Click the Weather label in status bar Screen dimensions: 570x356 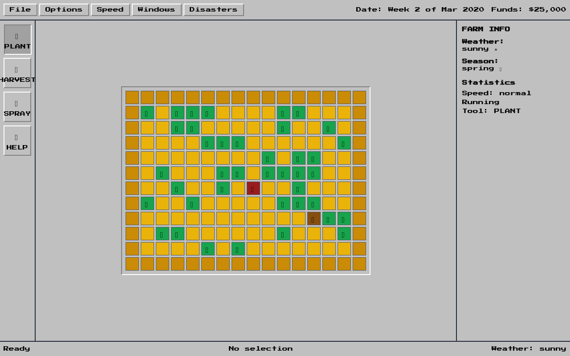(x=529, y=349)
